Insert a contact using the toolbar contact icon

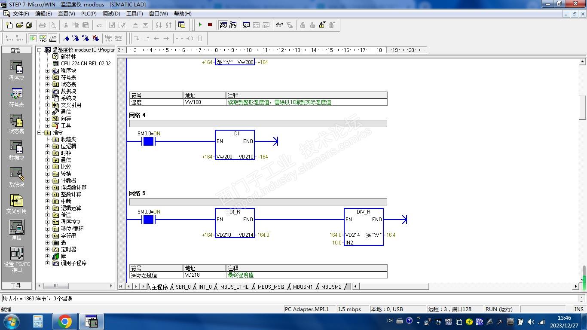pyautogui.click(x=180, y=38)
